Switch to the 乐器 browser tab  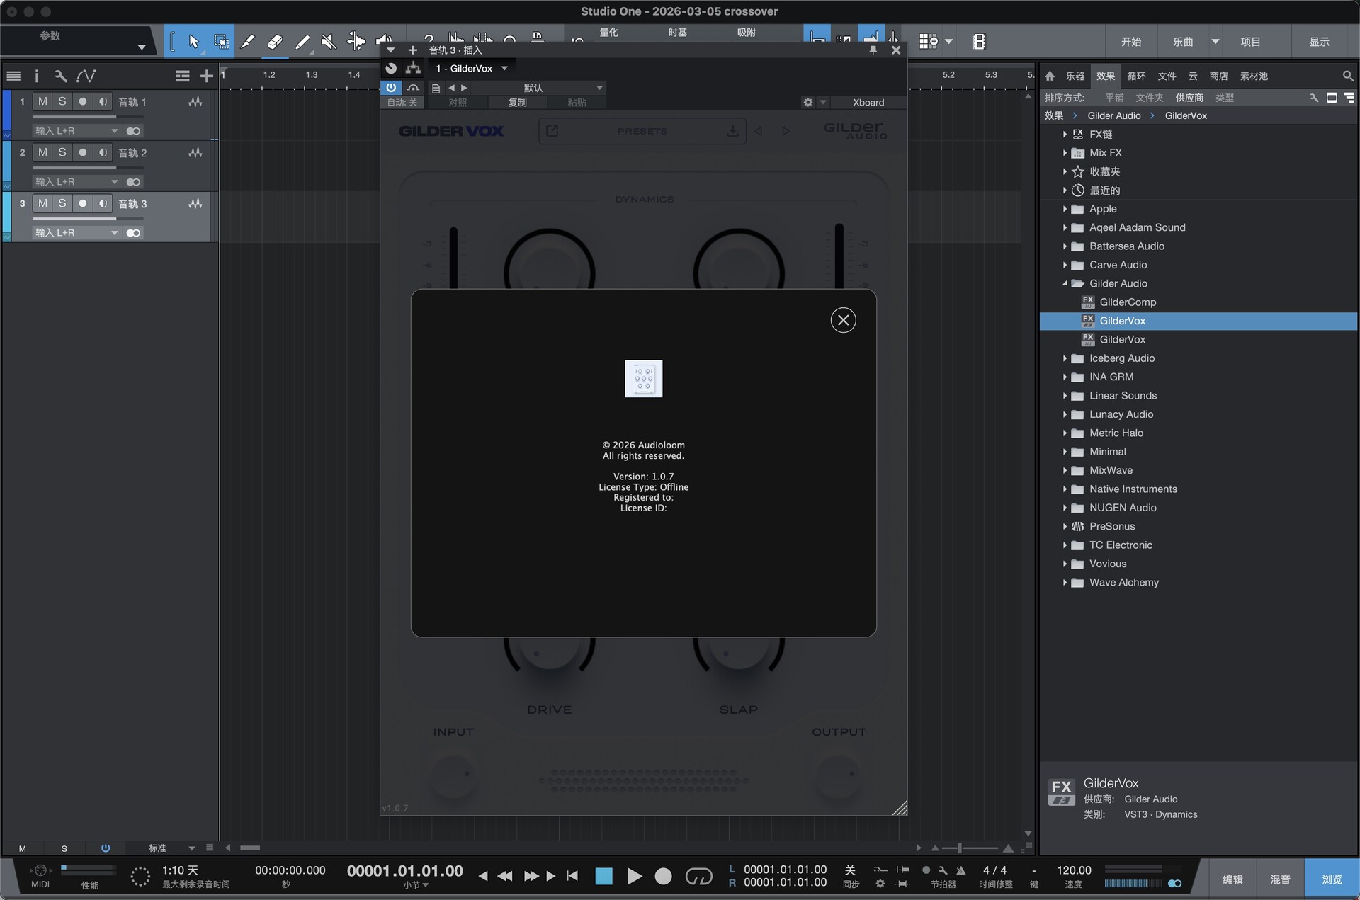pyautogui.click(x=1075, y=76)
